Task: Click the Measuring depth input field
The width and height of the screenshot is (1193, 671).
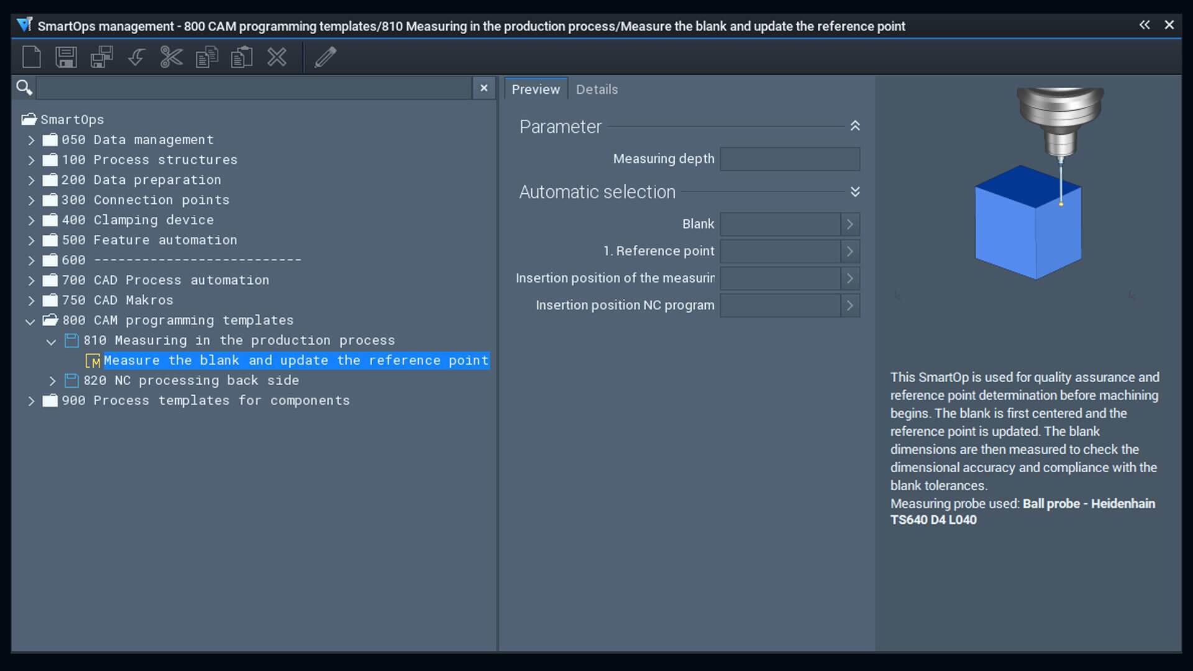Action: [x=789, y=159]
